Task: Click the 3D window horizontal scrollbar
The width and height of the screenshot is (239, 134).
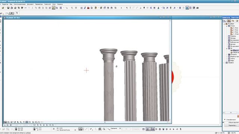Action: click(105, 122)
